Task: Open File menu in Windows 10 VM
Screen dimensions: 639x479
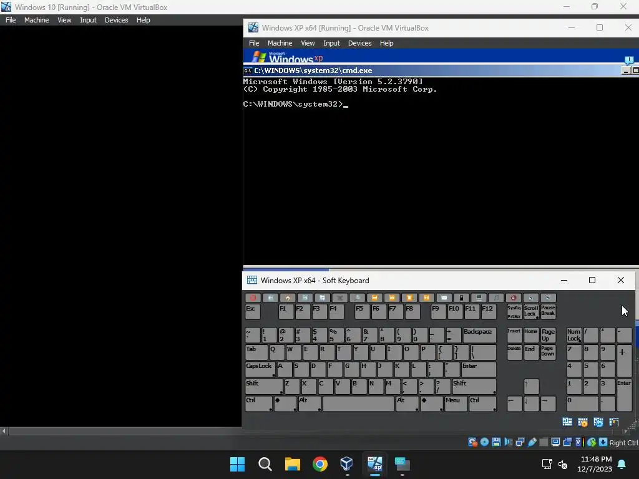Action: [11, 20]
